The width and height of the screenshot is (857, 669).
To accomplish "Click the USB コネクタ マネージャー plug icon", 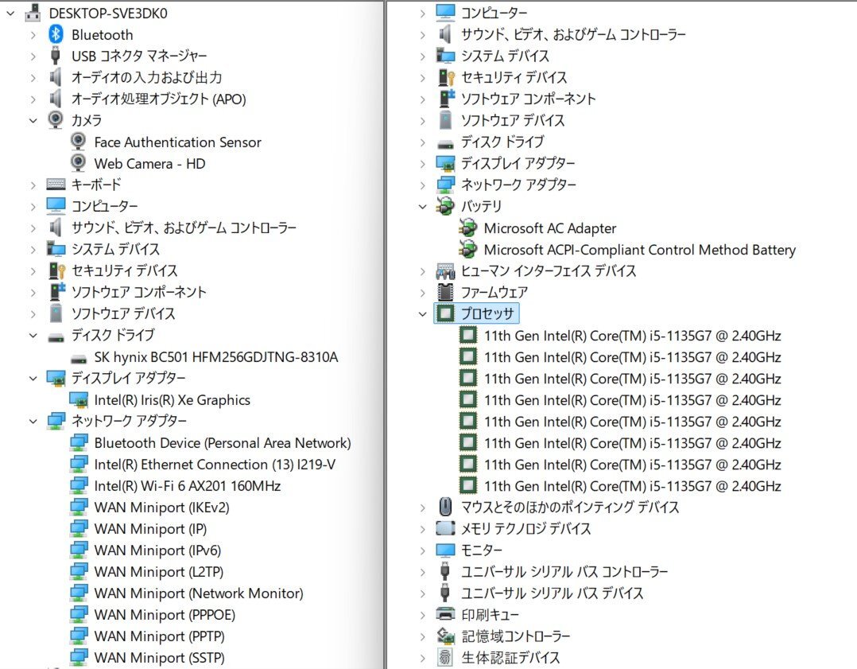I will (x=55, y=56).
